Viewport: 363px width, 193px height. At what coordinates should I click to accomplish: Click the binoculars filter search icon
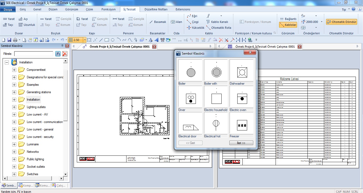pyautogui.click(x=58, y=54)
